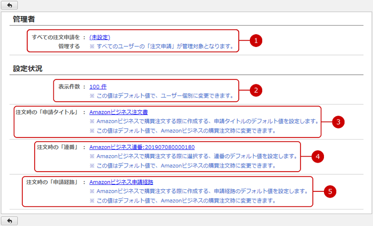Click the 注文時の「連番」 label
The height and width of the screenshot is (226, 373).
point(58,147)
